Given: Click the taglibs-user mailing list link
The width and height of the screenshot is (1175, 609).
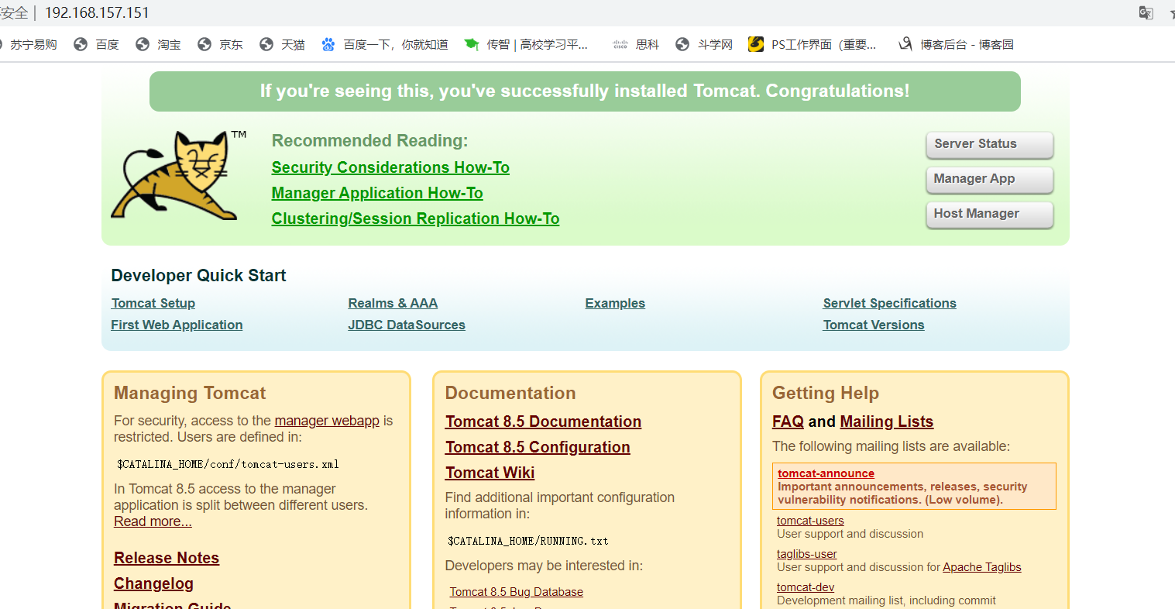Looking at the screenshot, I should [x=807, y=554].
